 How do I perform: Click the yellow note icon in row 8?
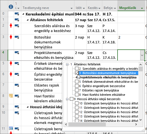pyautogui.click(x=11, y=96)
